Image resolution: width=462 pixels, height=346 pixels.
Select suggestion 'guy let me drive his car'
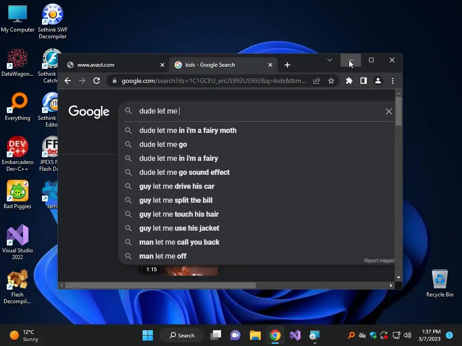(256, 186)
